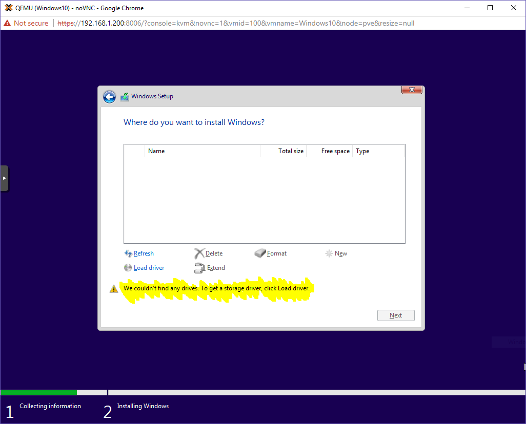526x424 pixels.
Task: Click the New partition icon
Action: coord(329,253)
